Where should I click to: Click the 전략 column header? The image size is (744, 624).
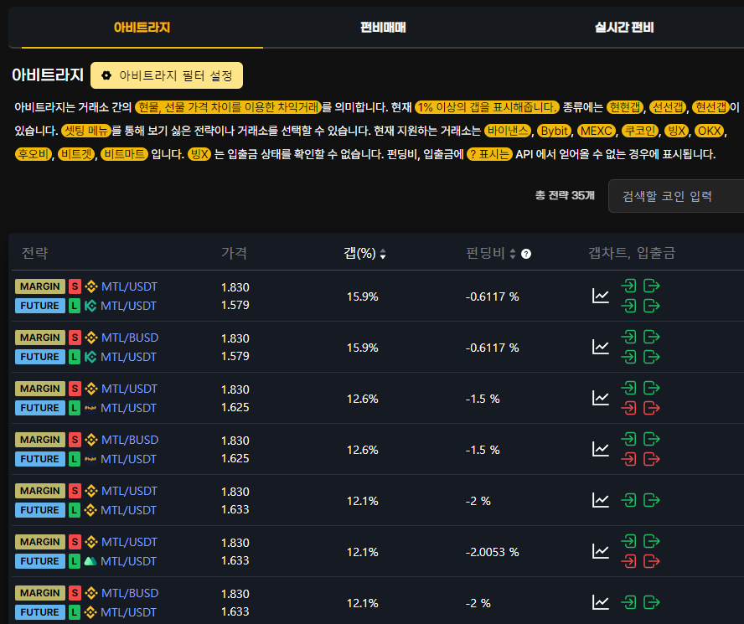[x=34, y=254]
